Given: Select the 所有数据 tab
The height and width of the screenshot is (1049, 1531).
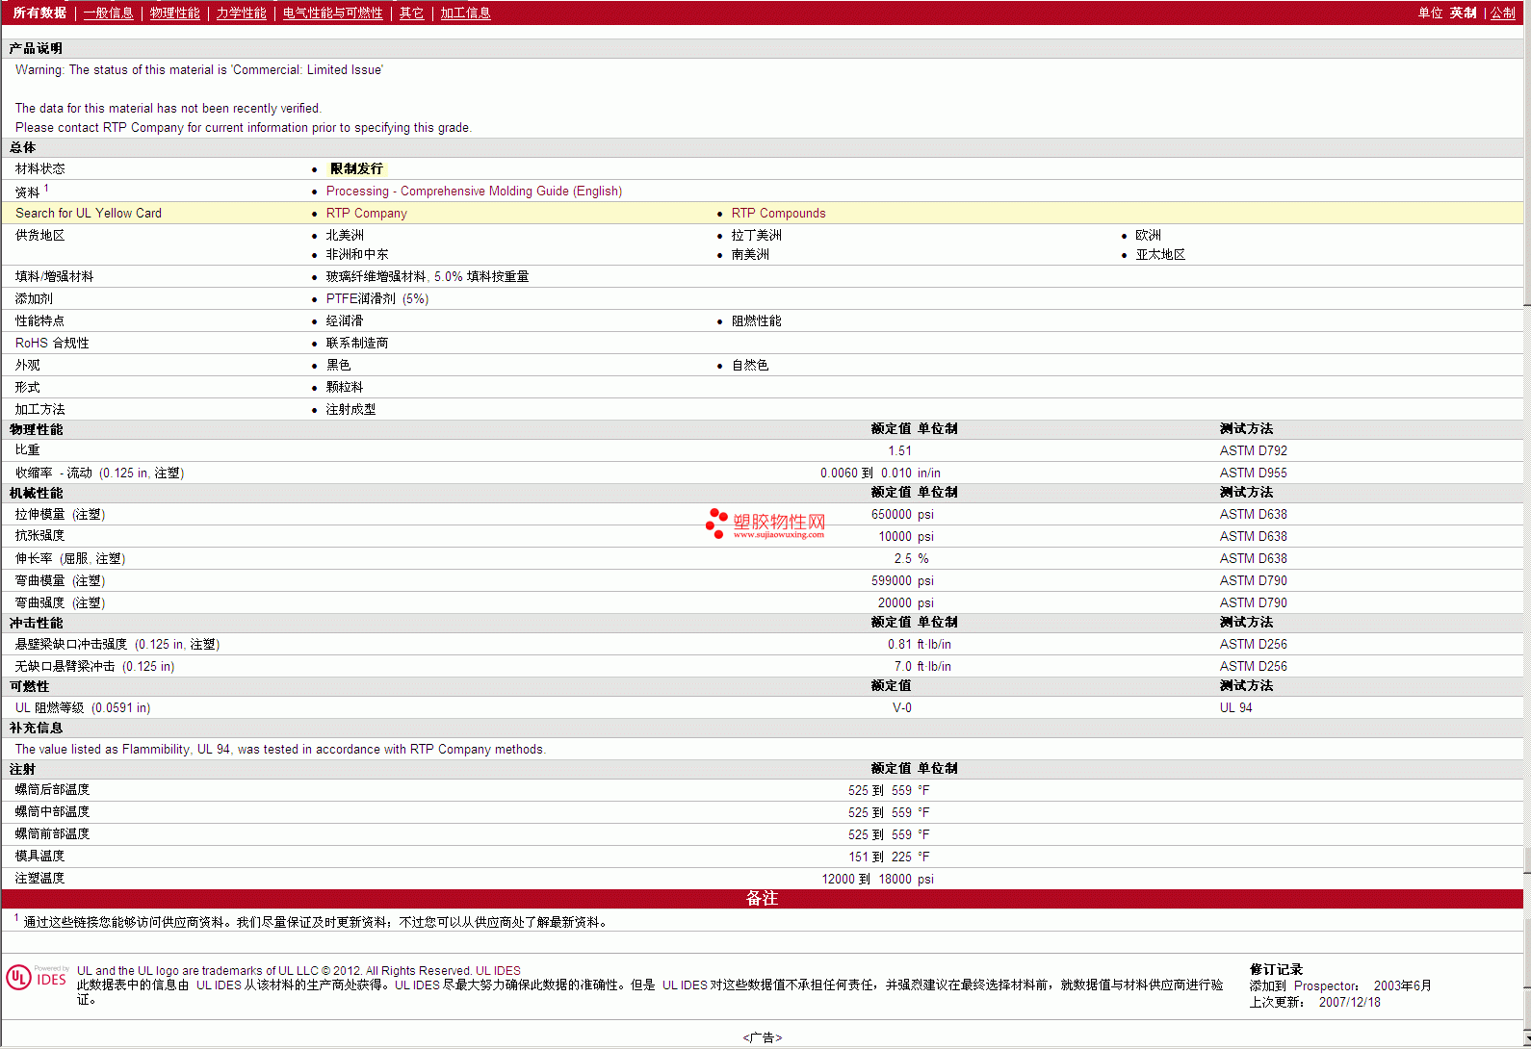Looking at the screenshot, I should coord(39,13).
